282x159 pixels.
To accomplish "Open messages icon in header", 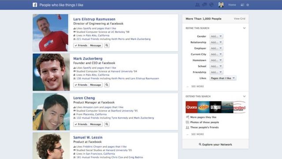I will tap(204, 5).
